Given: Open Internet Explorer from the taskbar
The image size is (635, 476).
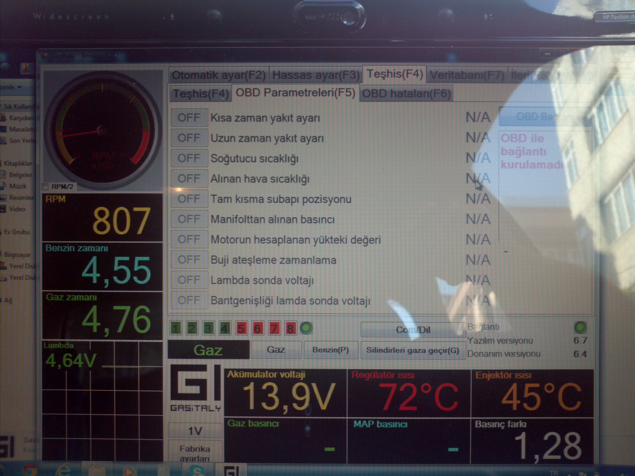Looking at the screenshot, I should (x=63, y=470).
